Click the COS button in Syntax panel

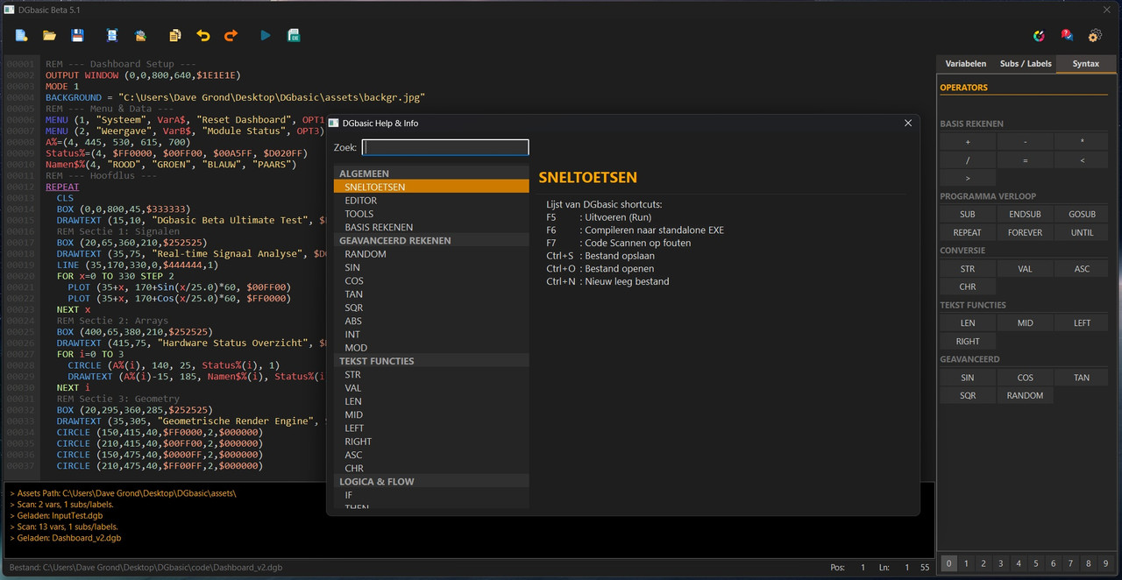coord(1025,378)
